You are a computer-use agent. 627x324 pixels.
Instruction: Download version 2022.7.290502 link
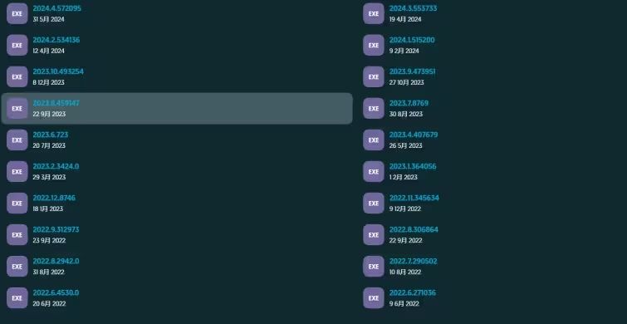pos(414,261)
